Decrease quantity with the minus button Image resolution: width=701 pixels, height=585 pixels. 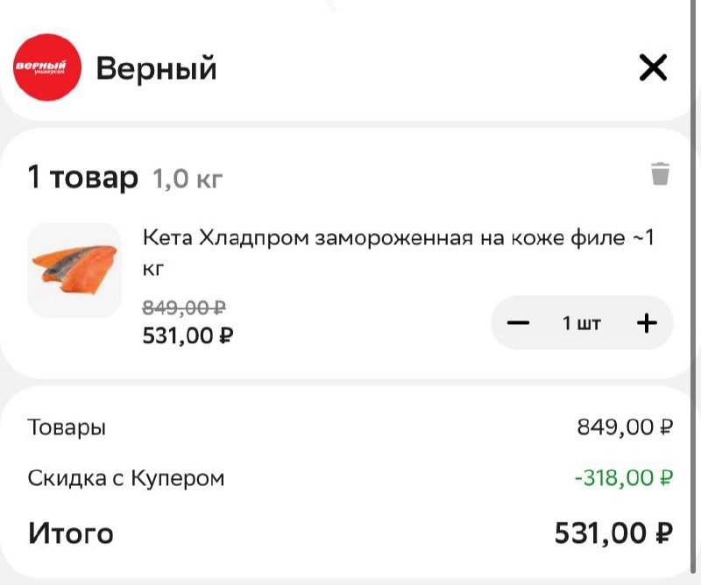[x=519, y=323]
